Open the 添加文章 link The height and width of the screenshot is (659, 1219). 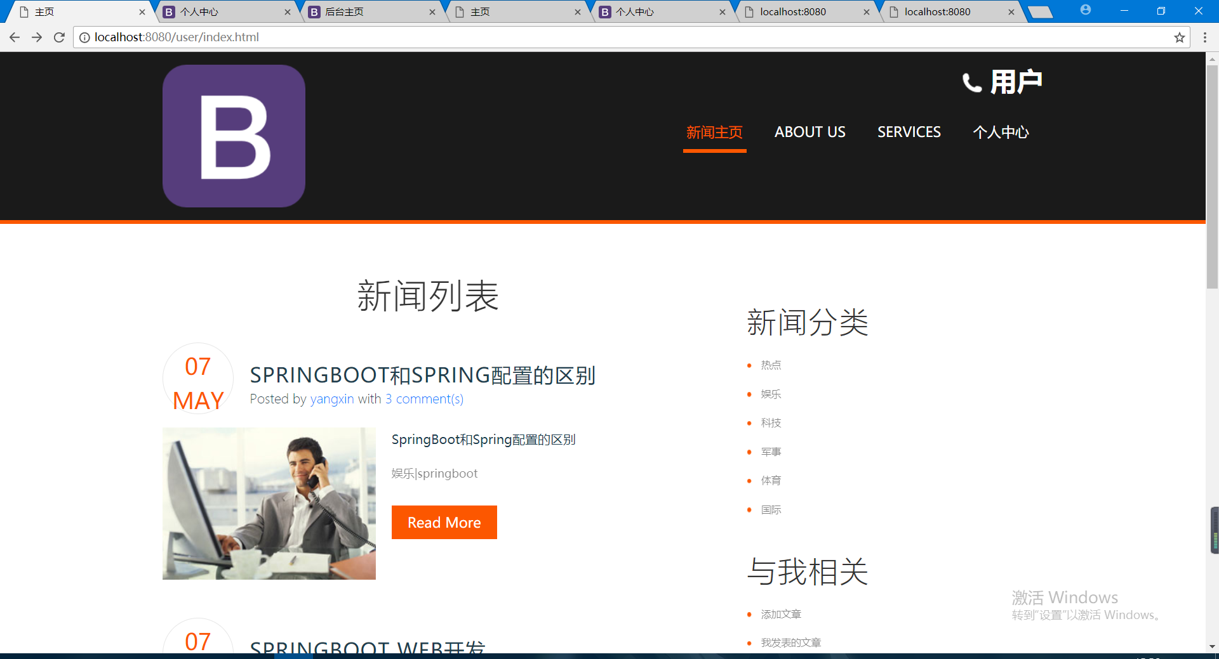[781, 615]
